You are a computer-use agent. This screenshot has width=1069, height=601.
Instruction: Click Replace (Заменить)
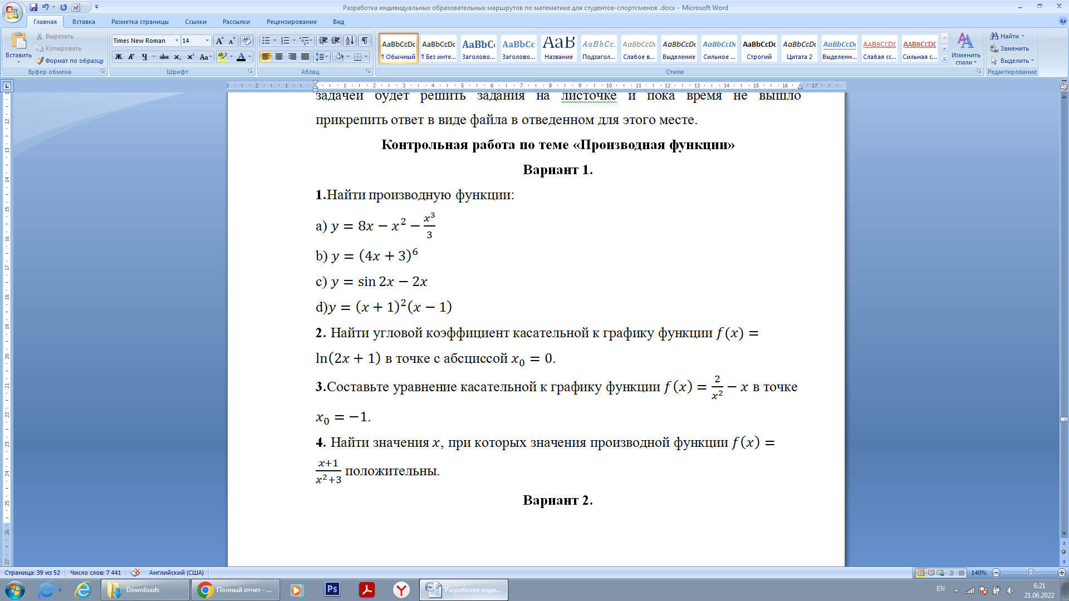tap(1009, 48)
